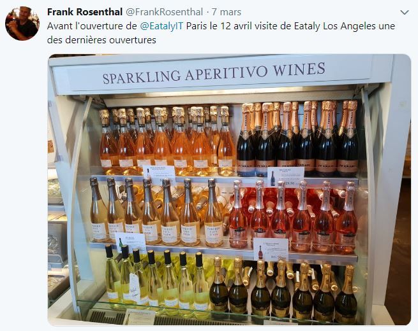Click the orange bottles on the top shelf

coord(168,141)
